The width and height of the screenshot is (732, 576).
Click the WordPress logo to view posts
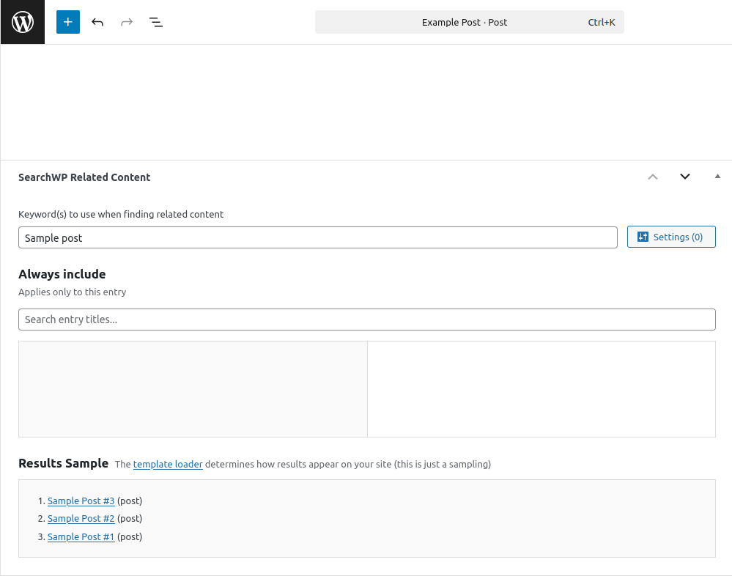[22, 22]
